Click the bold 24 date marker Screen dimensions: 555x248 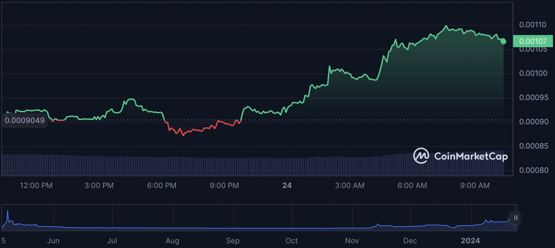point(287,185)
